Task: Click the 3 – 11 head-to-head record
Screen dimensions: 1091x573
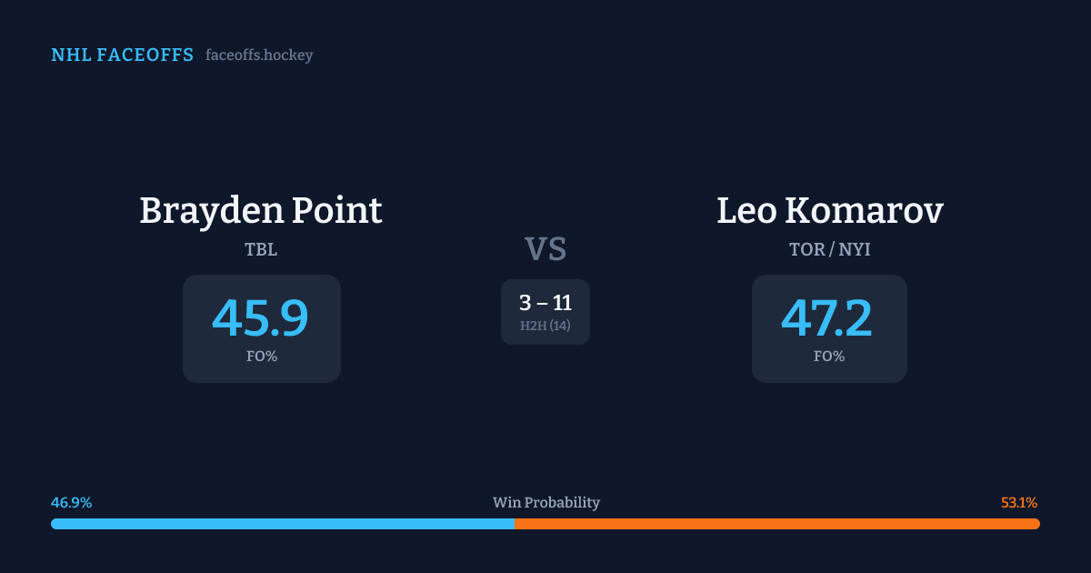Action: [545, 303]
